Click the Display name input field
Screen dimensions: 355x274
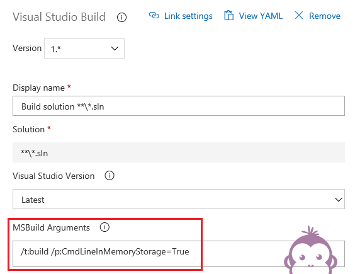[x=179, y=106]
